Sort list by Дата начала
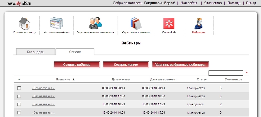The image size is (261, 117). click(x=120, y=80)
